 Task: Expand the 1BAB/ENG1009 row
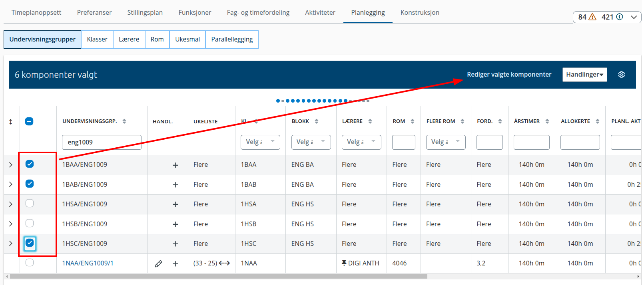(11, 184)
